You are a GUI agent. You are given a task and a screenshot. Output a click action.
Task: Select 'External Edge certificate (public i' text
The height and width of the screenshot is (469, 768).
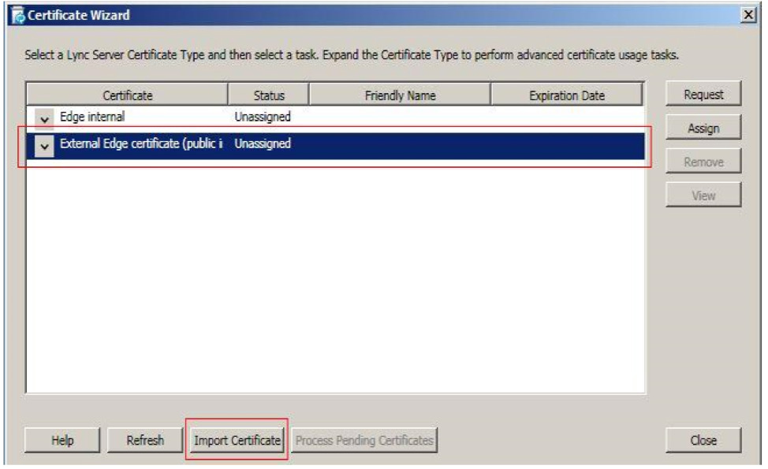pyautogui.click(x=141, y=143)
